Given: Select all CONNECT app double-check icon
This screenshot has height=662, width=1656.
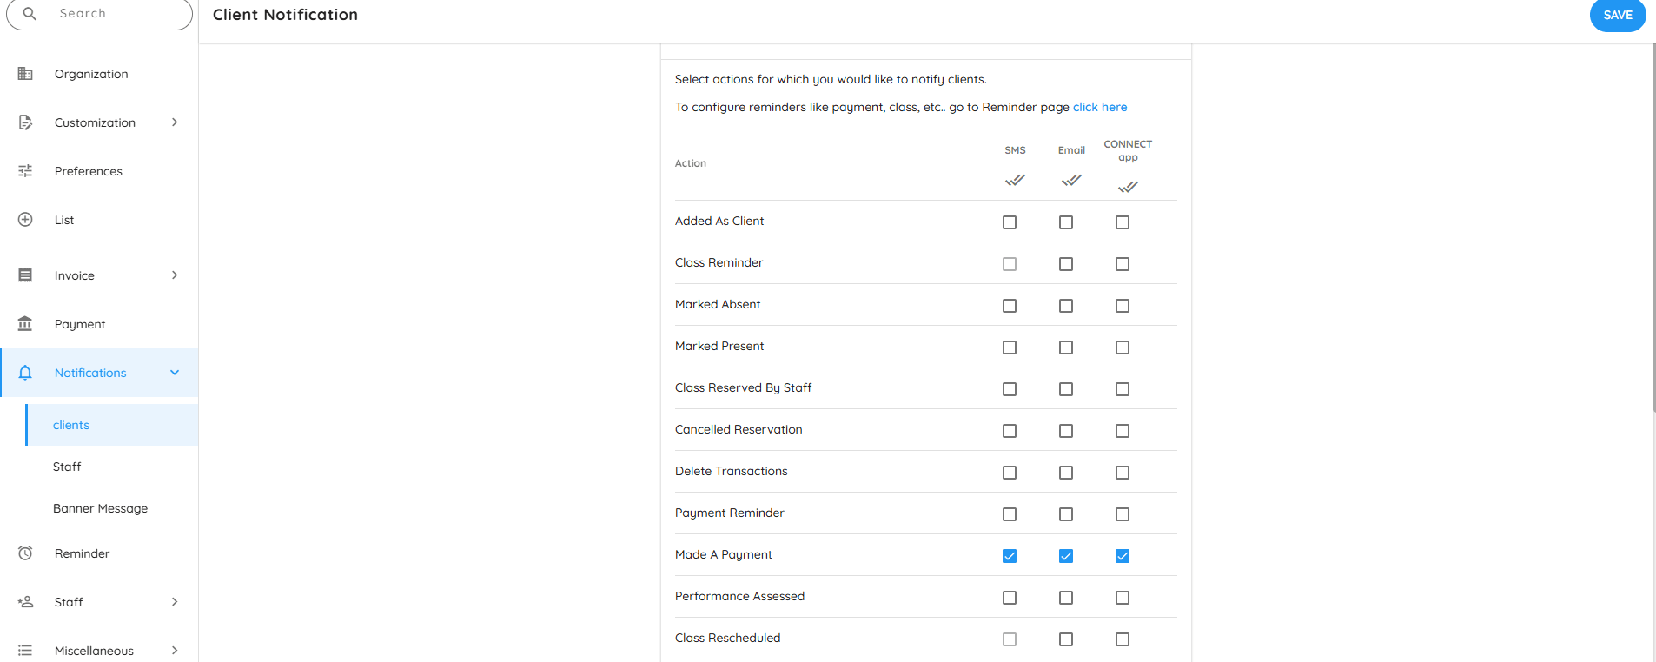Looking at the screenshot, I should [x=1128, y=187].
